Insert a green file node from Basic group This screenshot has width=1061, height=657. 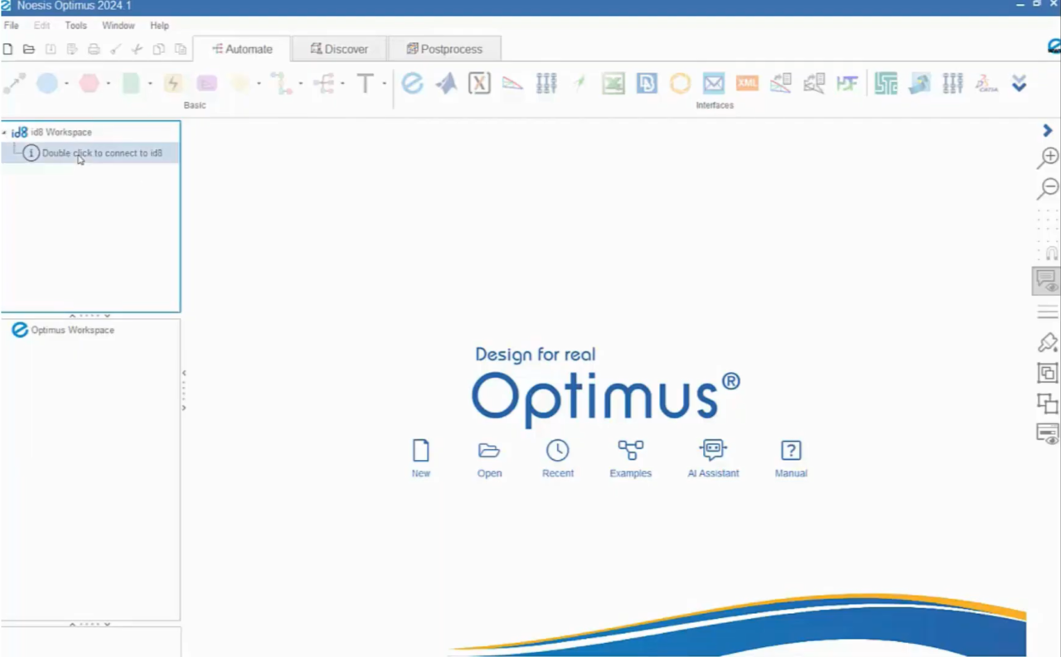pyautogui.click(x=131, y=83)
